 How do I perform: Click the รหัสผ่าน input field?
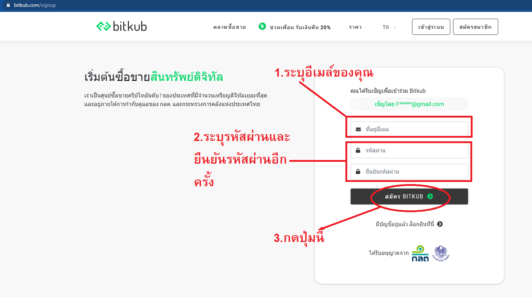click(409, 150)
